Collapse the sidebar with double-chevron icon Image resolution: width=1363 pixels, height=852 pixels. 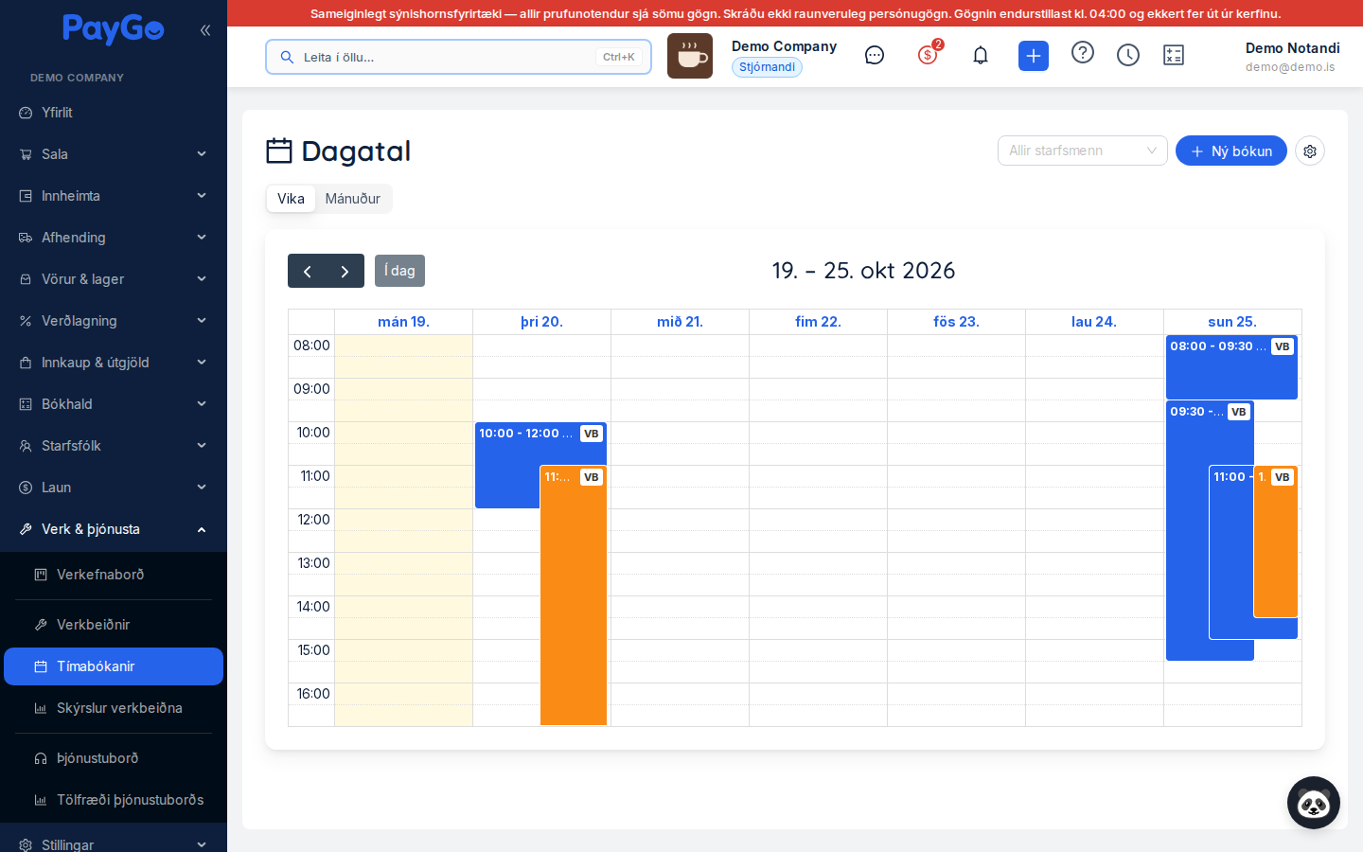pyautogui.click(x=205, y=30)
